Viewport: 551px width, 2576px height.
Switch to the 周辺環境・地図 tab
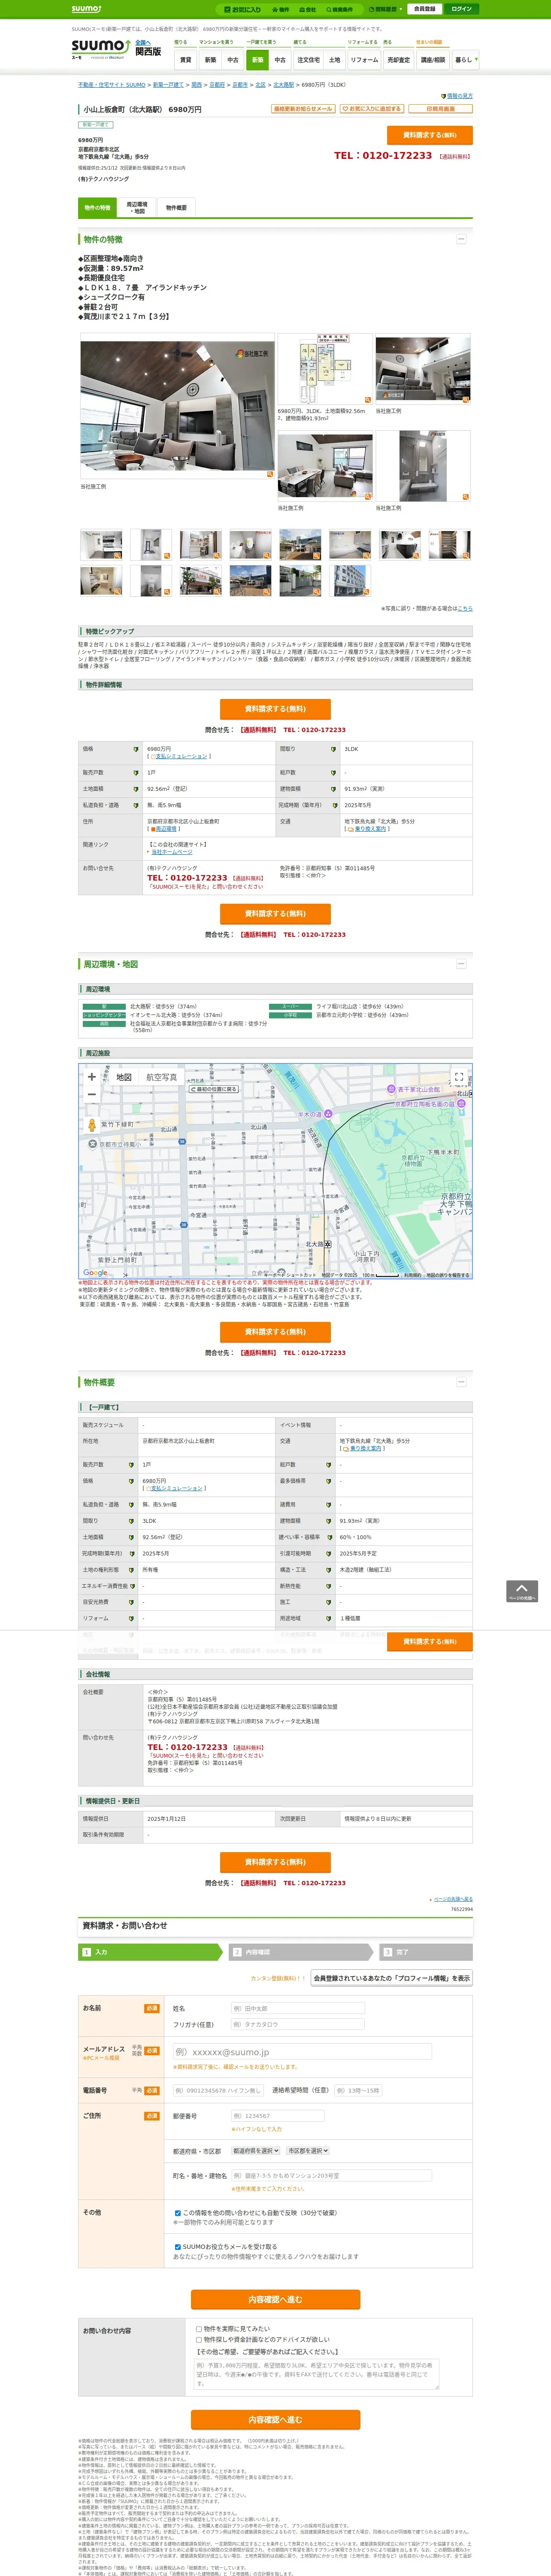tap(137, 208)
